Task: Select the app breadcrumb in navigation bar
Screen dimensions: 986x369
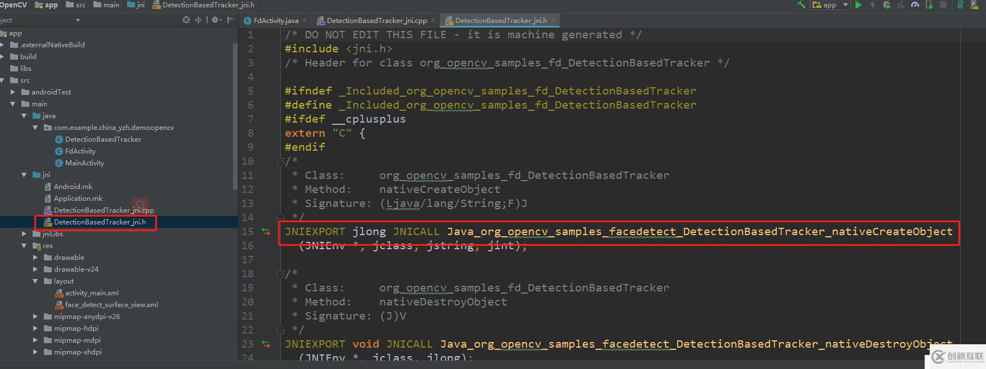Action: point(47,5)
